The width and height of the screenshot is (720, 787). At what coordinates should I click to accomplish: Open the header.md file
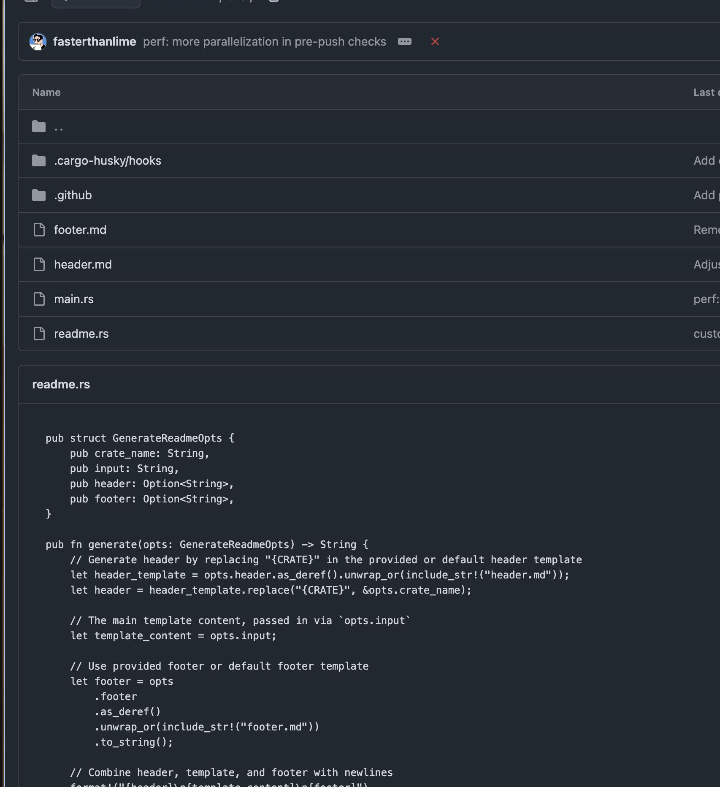click(x=83, y=265)
